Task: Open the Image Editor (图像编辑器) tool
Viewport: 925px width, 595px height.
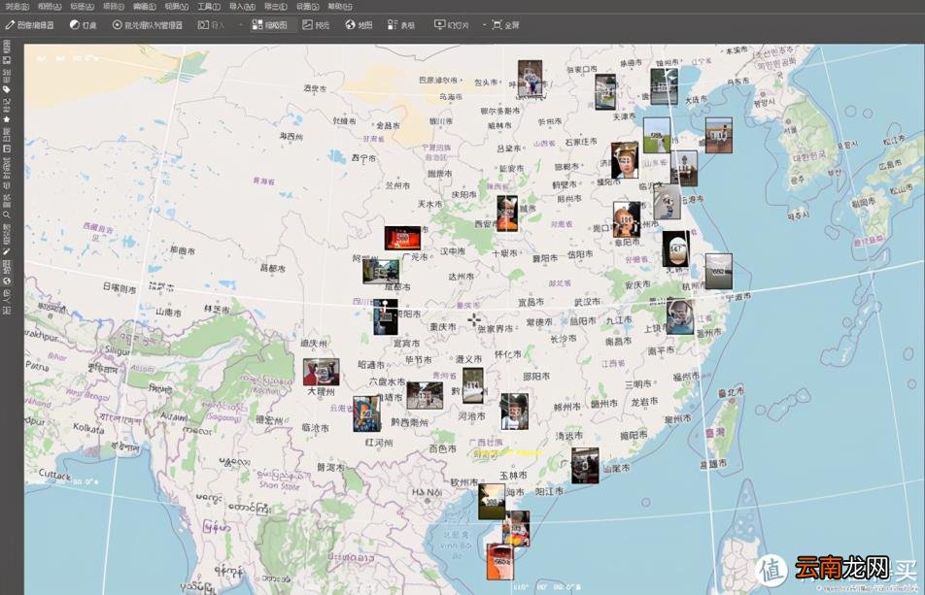Action: click(x=29, y=25)
